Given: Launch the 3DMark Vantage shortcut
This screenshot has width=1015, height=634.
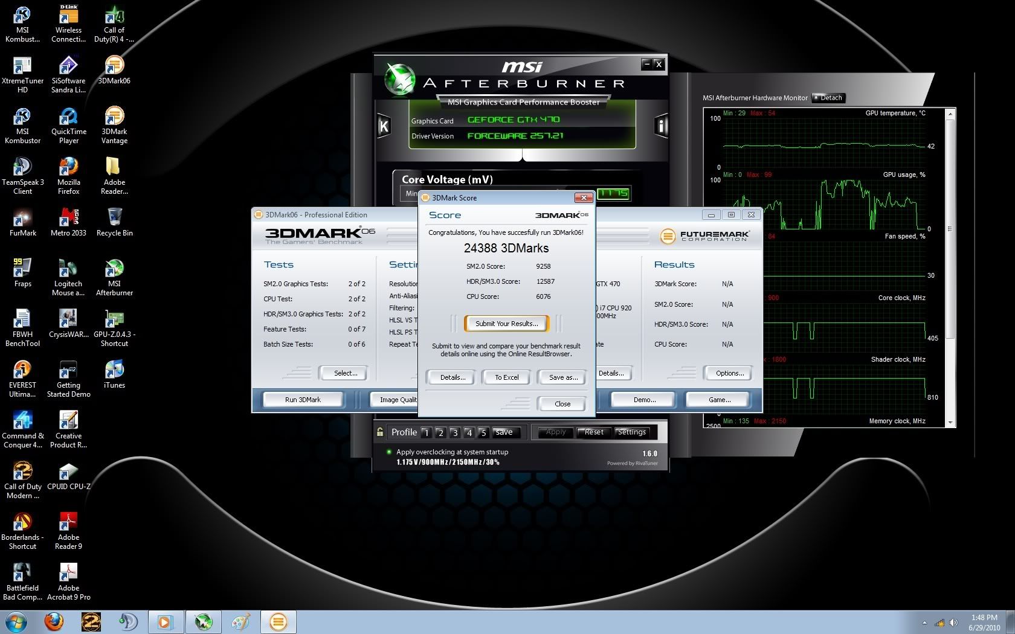Looking at the screenshot, I should coord(114,125).
